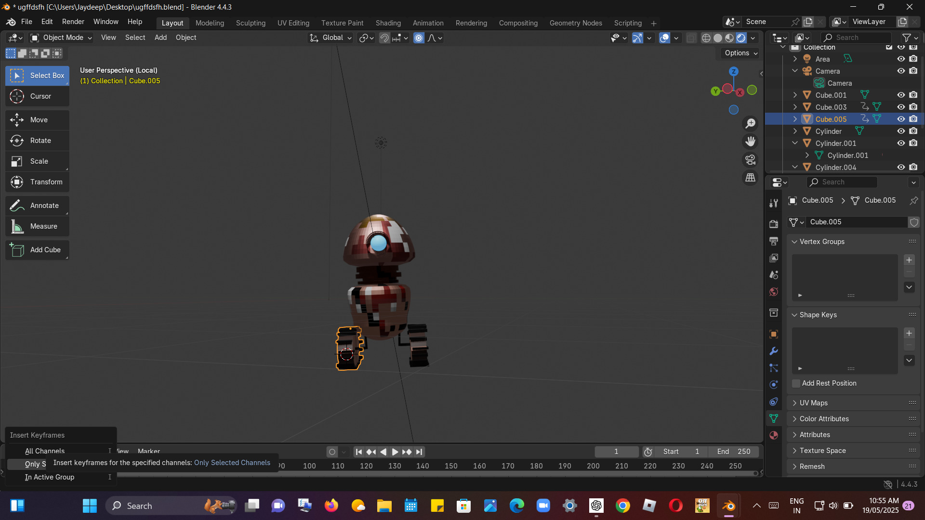This screenshot has width=925, height=520.
Task: Open the File menu
Action: click(x=26, y=22)
